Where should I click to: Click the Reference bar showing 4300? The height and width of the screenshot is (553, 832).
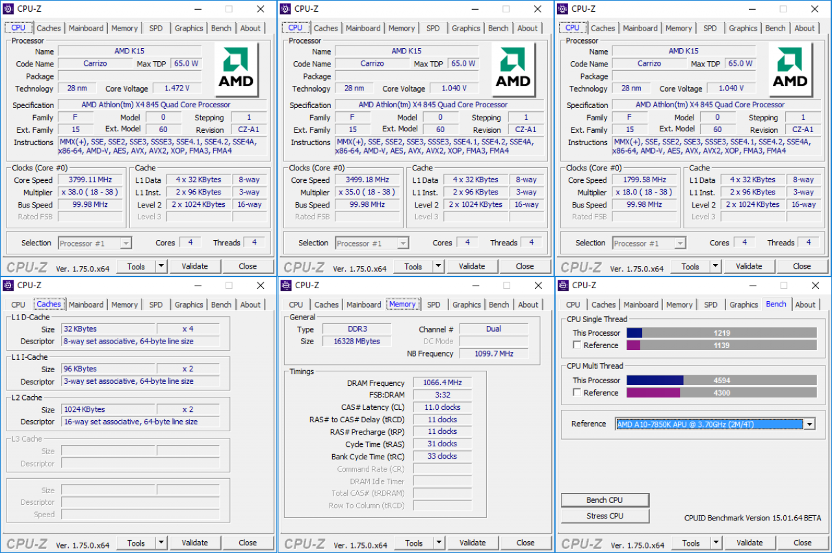coord(721,393)
